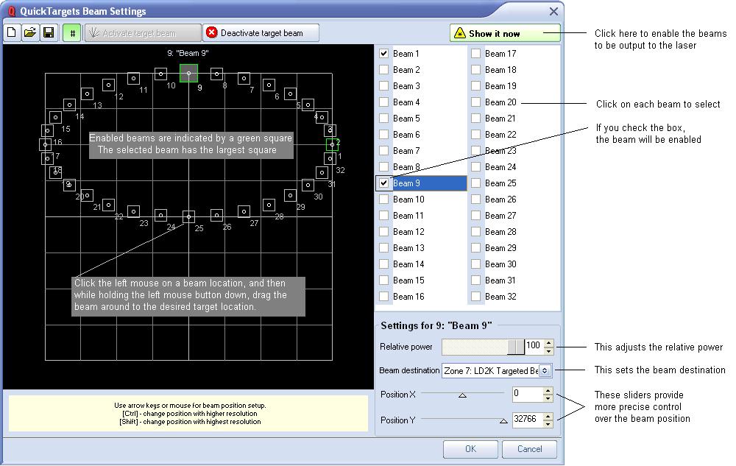Increase Relative power with up arrow
Screen dimensions: 736x466
pos(548,342)
